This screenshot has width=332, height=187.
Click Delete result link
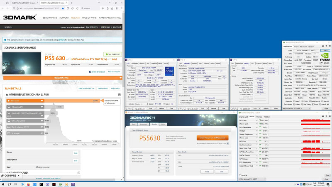coord(103,89)
